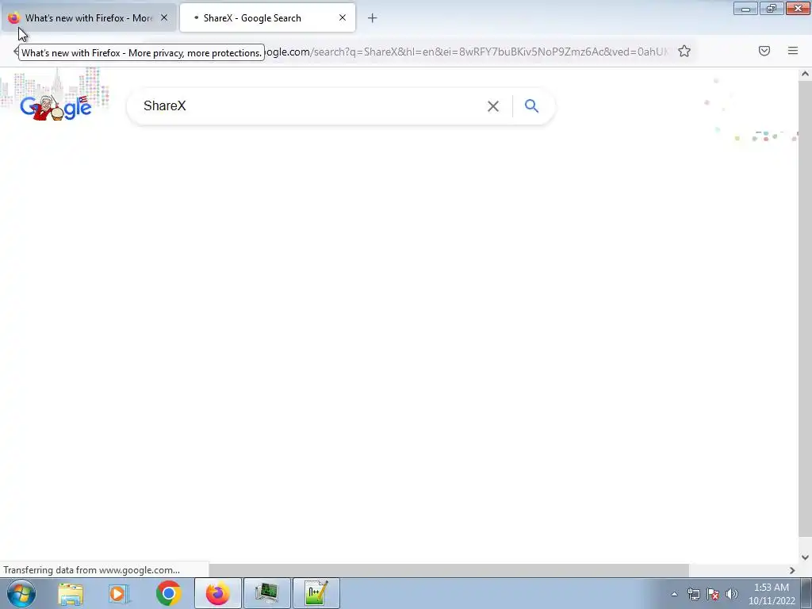Minimize the Firefox window
The width and height of the screenshot is (812, 609).
point(745,8)
